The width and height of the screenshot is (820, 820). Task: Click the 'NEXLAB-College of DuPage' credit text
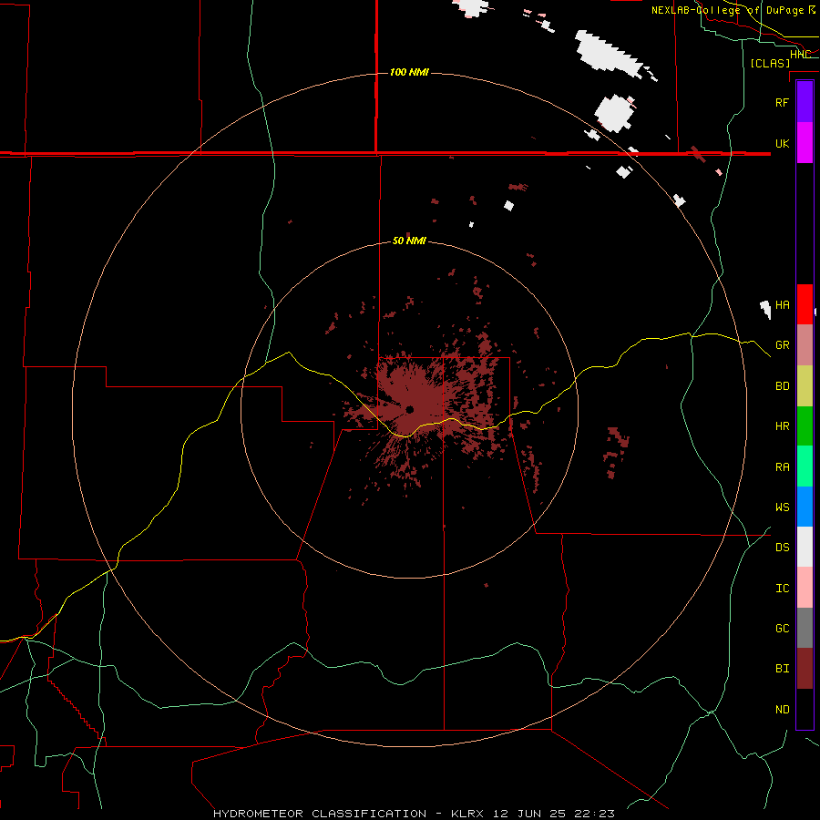click(x=728, y=10)
